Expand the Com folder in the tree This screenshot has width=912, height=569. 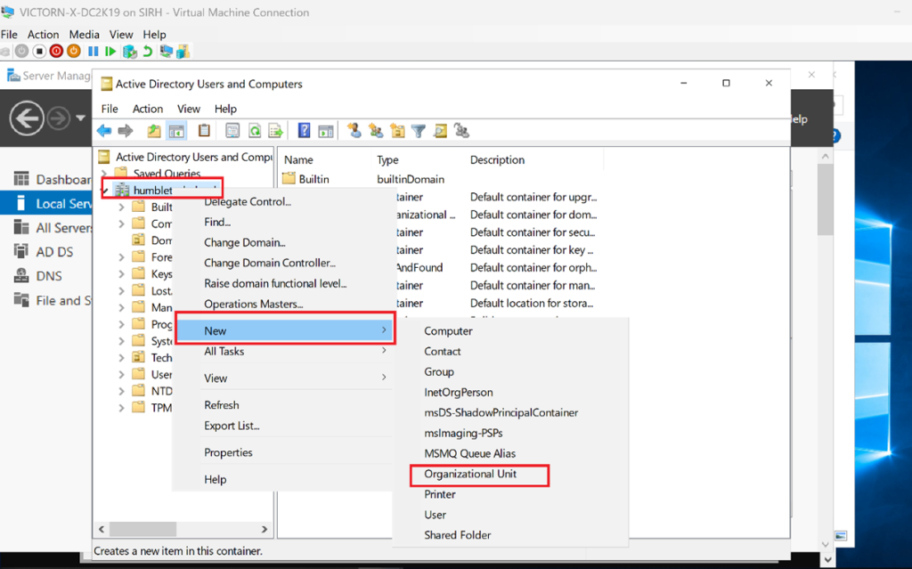click(x=121, y=224)
